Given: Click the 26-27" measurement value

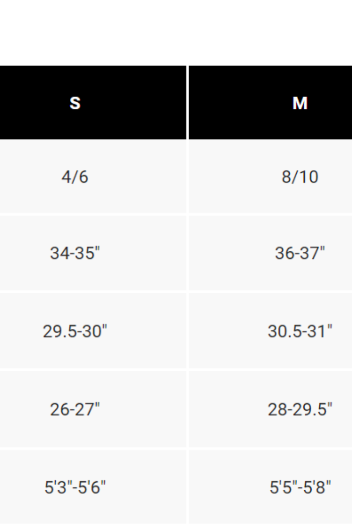Looking at the screenshot, I should [x=75, y=409].
